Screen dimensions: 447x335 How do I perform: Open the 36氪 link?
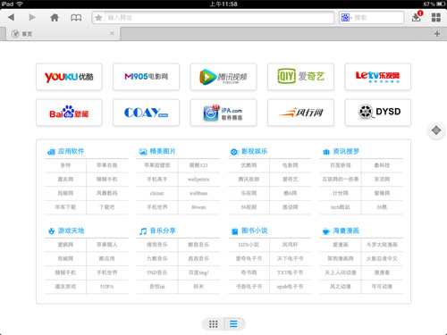pyautogui.click(x=382, y=207)
